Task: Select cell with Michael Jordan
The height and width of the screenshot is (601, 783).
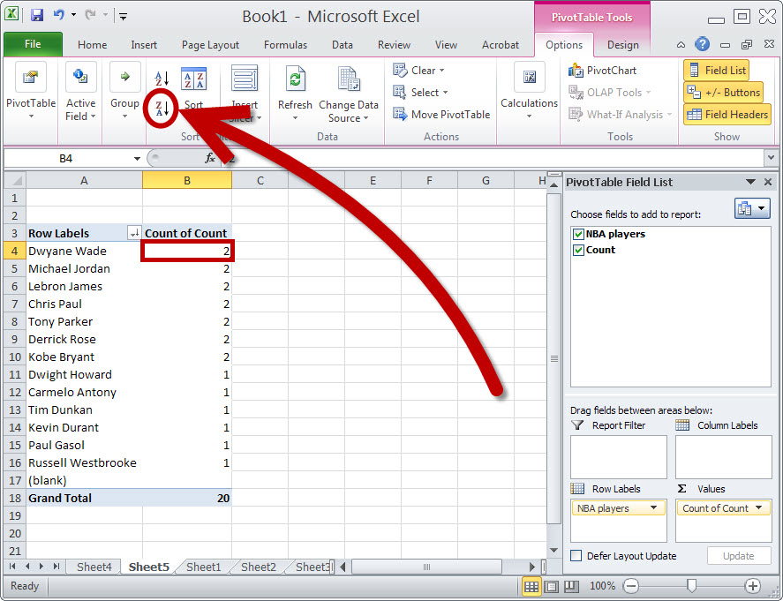Action: click(85, 268)
